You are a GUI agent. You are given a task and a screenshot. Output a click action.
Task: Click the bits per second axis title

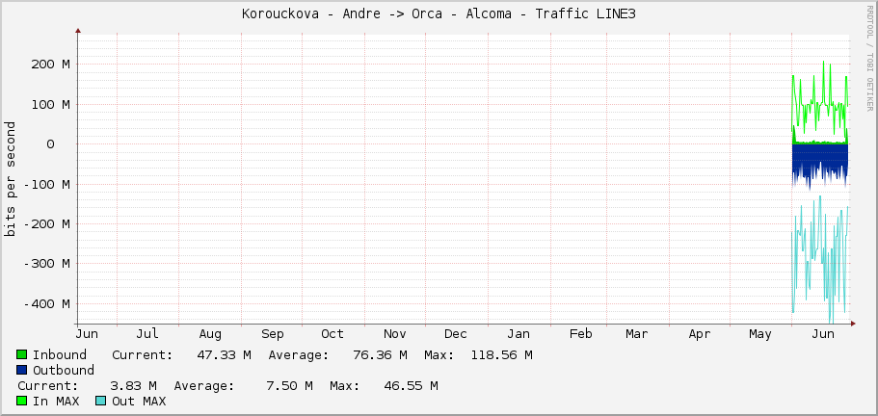[x=10, y=179]
